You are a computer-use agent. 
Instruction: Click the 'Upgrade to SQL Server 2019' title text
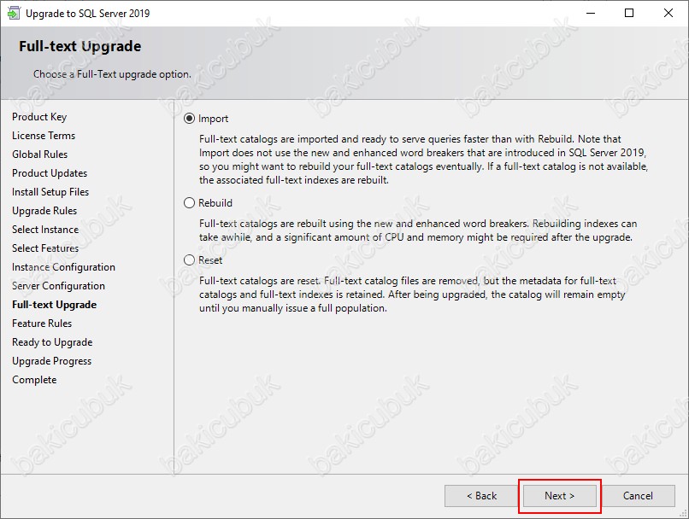87,14
